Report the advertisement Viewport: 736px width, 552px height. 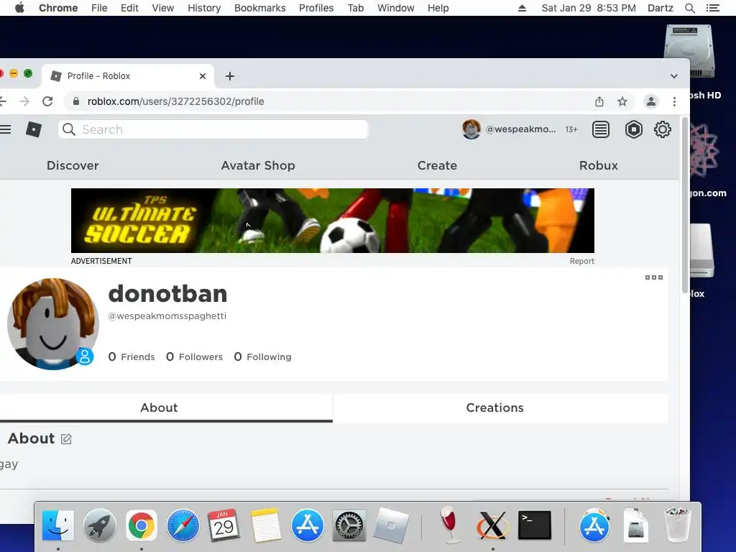pos(582,261)
